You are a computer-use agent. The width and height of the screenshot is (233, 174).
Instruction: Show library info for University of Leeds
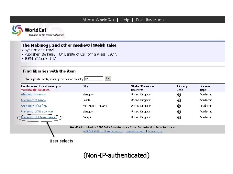(x=179, y=100)
